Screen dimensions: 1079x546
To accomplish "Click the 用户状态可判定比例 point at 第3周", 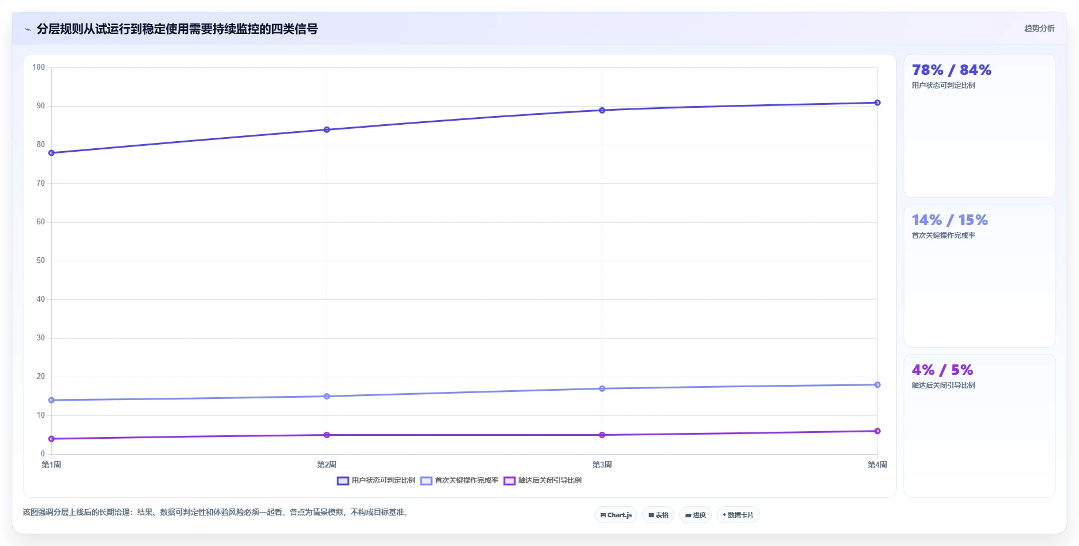I will pyautogui.click(x=602, y=110).
